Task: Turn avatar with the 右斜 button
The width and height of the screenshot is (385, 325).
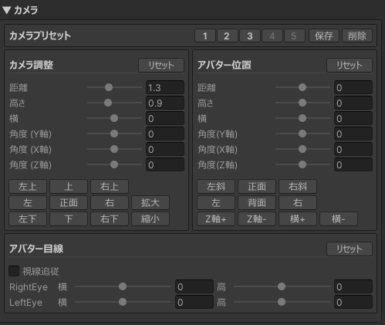Action: [x=298, y=187]
